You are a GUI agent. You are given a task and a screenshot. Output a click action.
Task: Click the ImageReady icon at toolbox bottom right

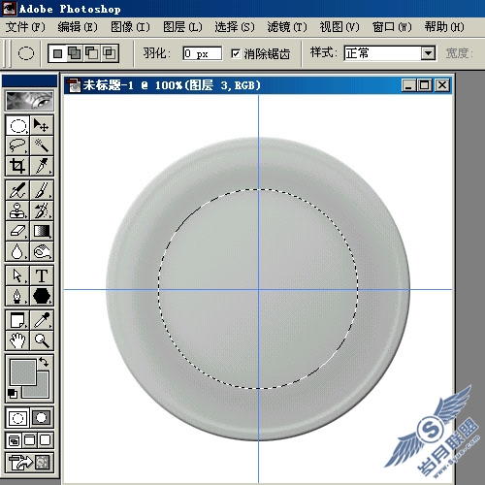coord(43,463)
